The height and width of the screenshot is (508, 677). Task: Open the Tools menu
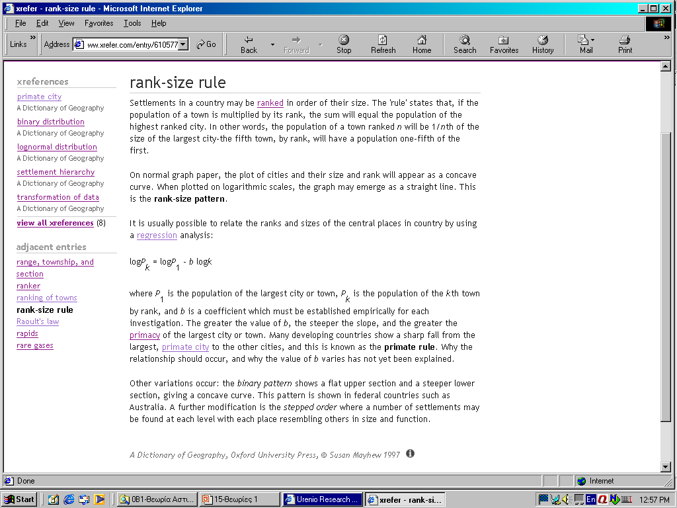pyautogui.click(x=132, y=23)
